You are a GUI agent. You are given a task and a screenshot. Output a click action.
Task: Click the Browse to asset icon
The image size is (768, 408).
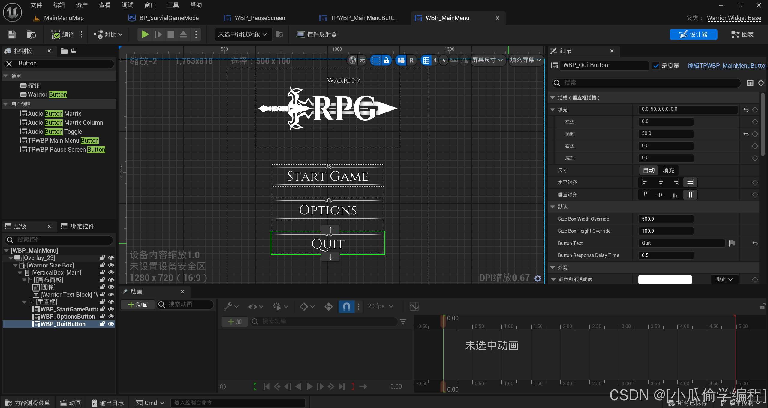tap(31, 34)
